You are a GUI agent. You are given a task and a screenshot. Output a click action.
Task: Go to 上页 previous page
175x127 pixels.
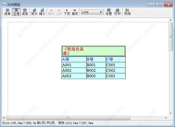coord(59,12)
